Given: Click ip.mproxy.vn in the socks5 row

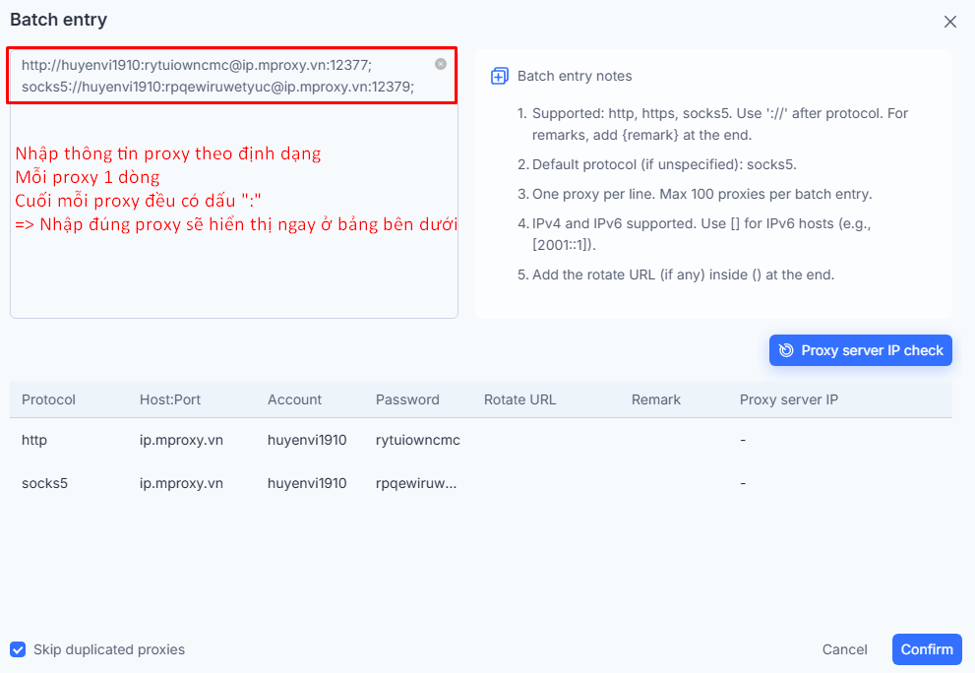Looking at the screenshot, I should (x=181, y=483).
